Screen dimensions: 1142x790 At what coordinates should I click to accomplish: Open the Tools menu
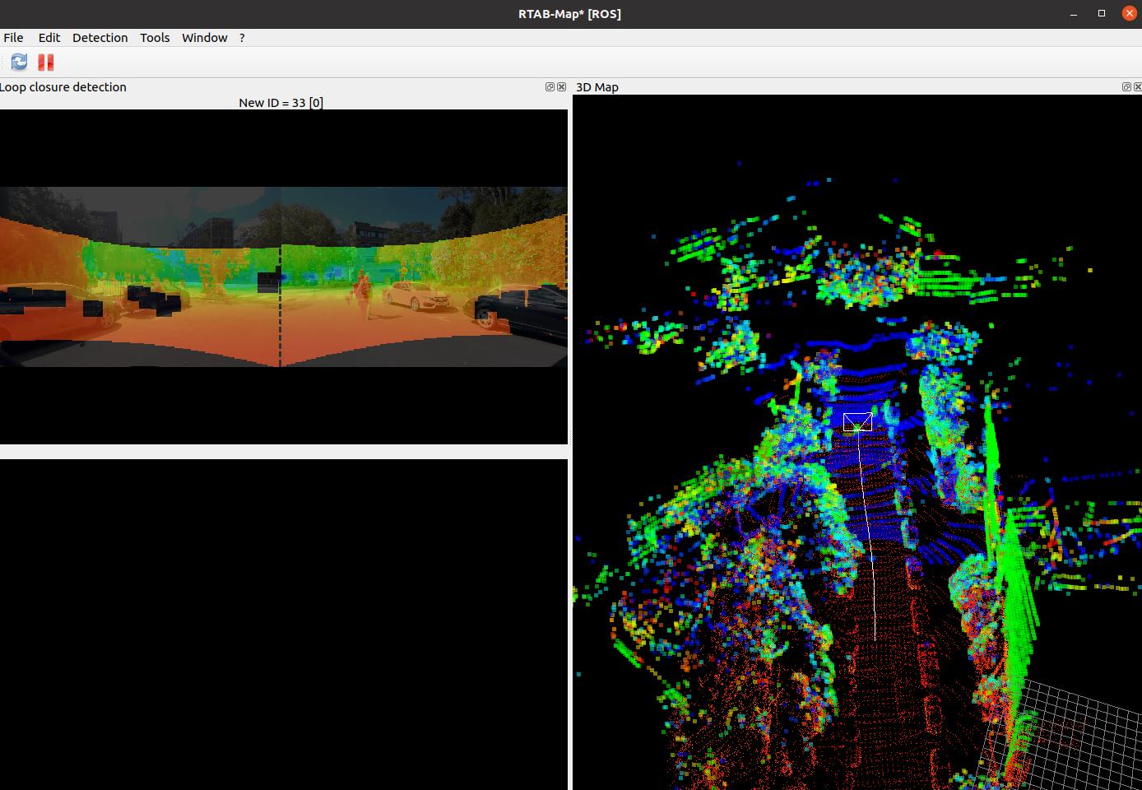[x=155, y=38]
